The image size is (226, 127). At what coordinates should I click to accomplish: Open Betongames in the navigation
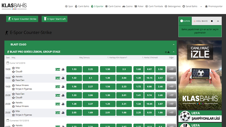click(x=173, y=6)
